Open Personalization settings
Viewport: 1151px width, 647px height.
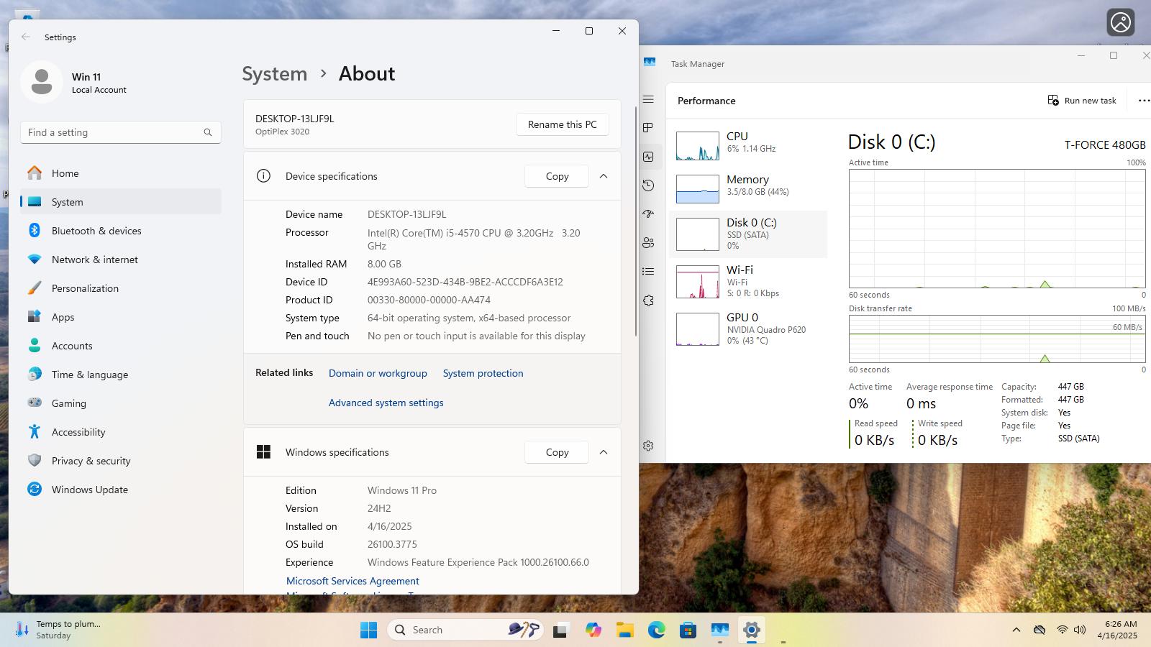[120, 288]
